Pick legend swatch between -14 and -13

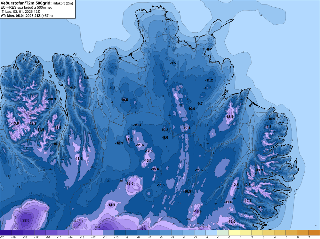[74, 233]
